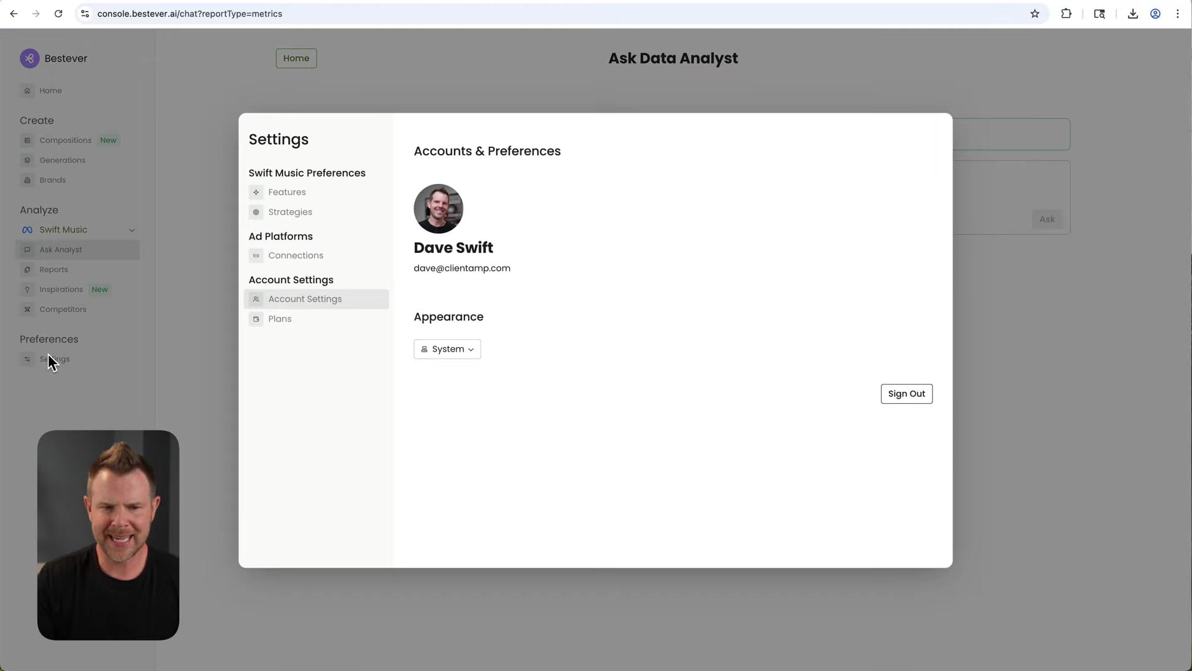The height and width of the screenshot is (671, 1192).
Task: Click the green Home button
Action: (x=296, y=58)
